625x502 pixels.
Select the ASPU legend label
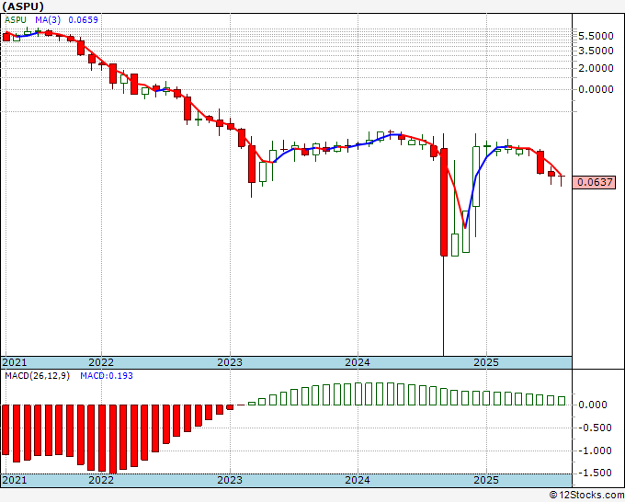pyautogui.click(x=16, y=20)
